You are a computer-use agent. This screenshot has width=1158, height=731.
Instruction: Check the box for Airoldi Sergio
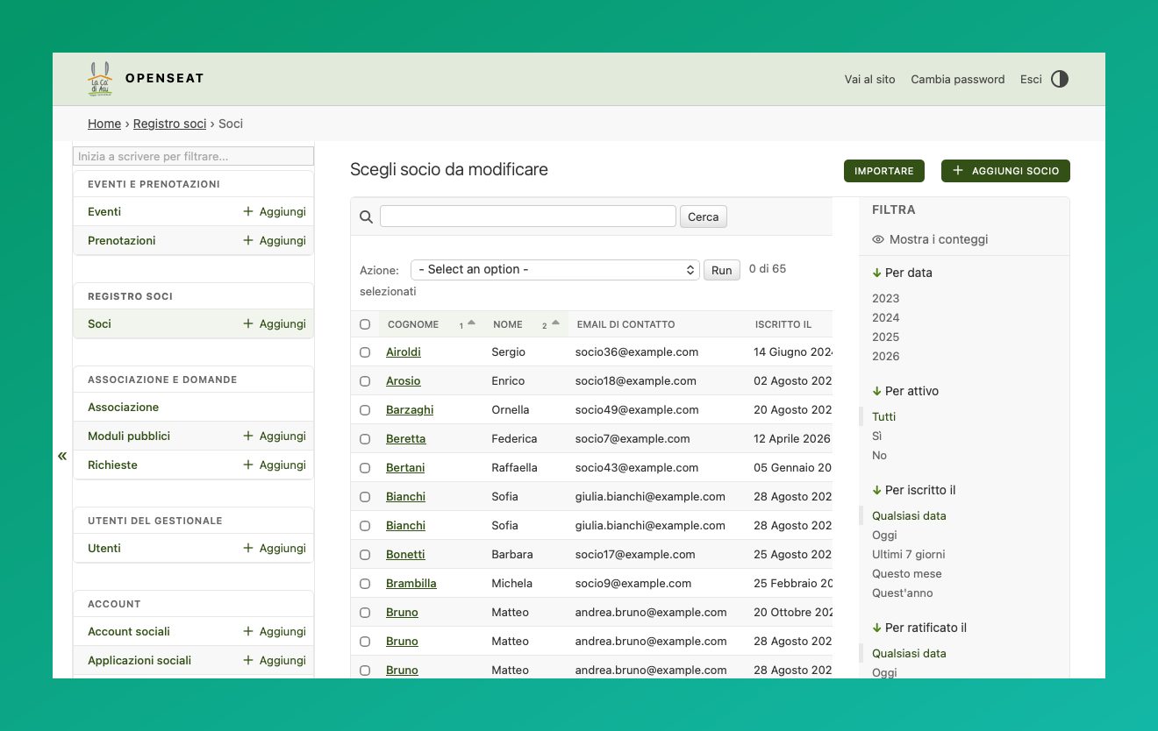coord(365,352)
